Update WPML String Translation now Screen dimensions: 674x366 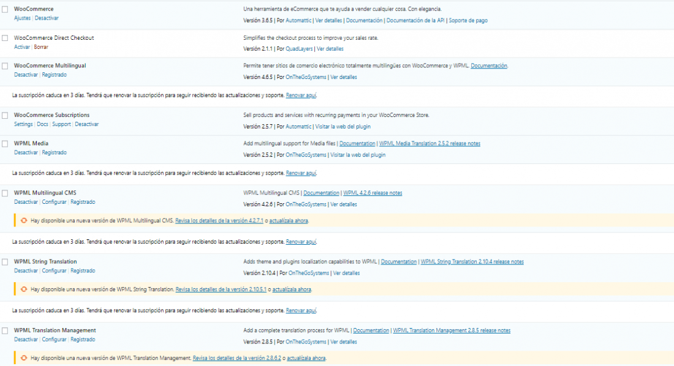(292, 289)
